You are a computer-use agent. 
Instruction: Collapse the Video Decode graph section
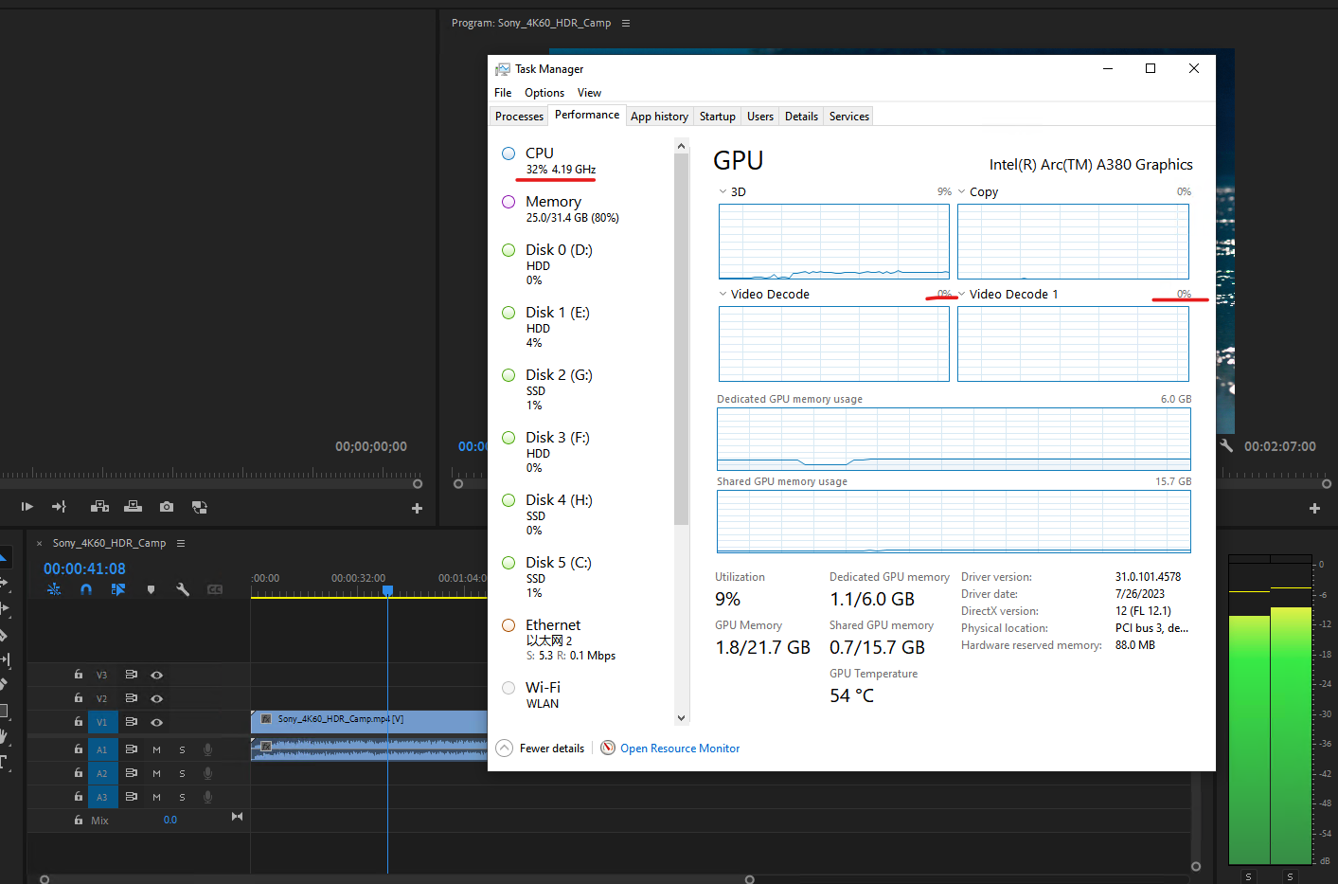coord(723,294)
